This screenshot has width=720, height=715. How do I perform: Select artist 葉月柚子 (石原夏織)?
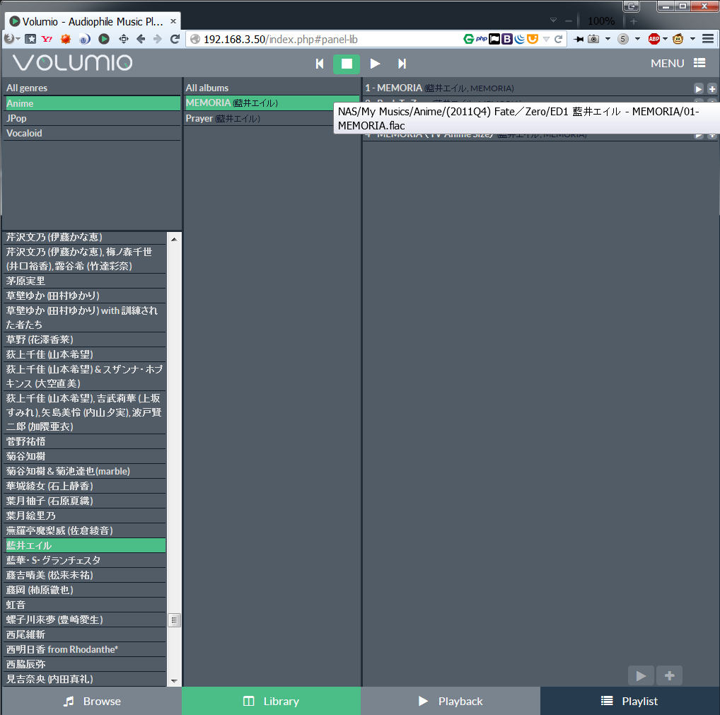(85, 501)
